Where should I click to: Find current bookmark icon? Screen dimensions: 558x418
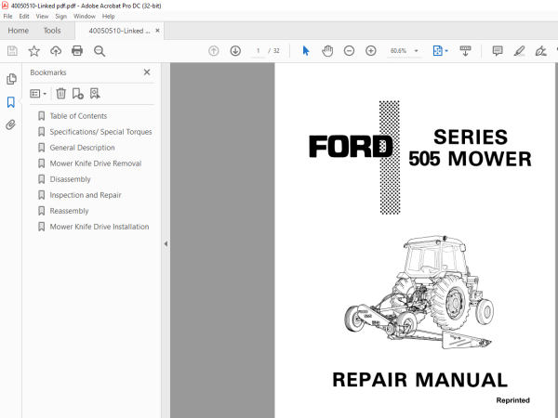[95, 94]
